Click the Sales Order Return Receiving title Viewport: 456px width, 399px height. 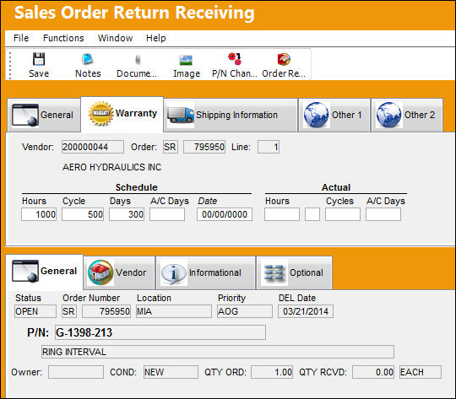134,13
